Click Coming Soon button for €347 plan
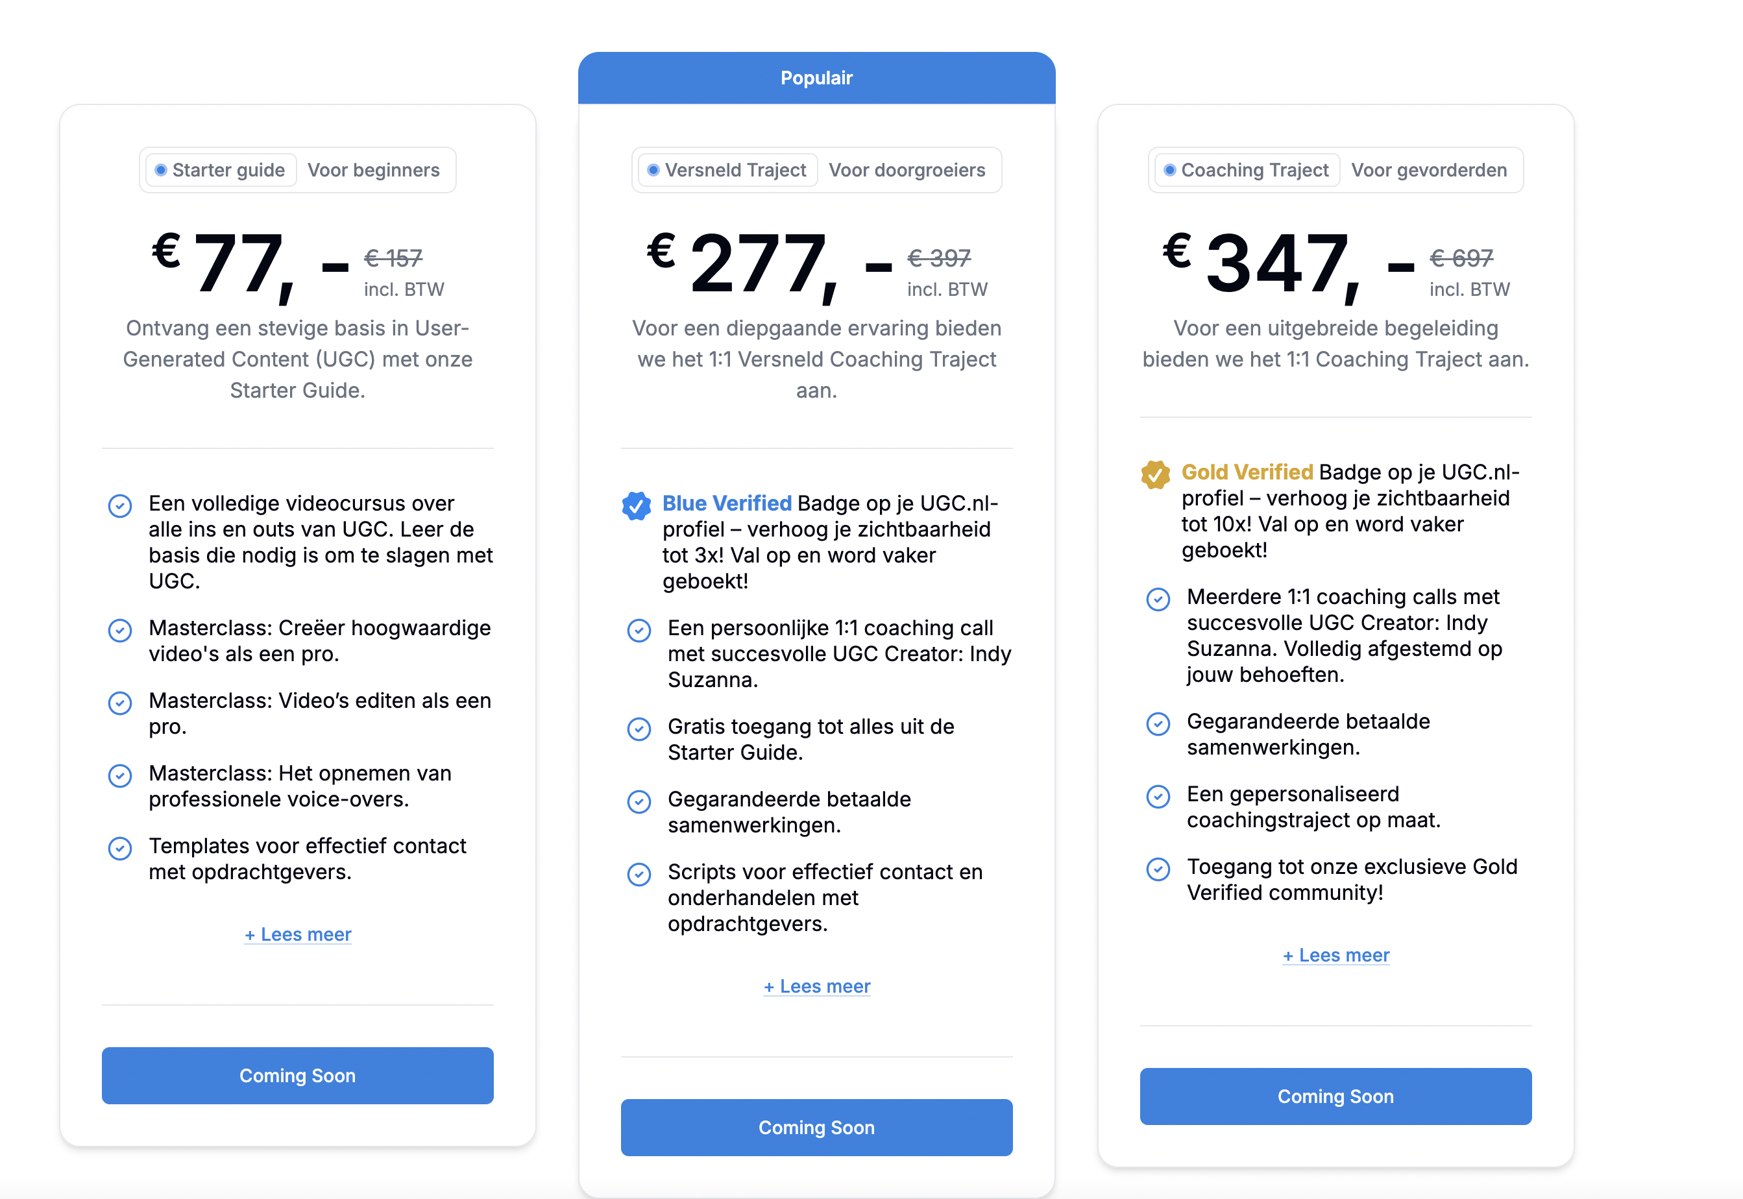1743x1199 pixels. pos(1335,1097)
